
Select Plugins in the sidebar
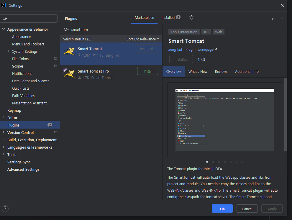click(x=30, y=125)
